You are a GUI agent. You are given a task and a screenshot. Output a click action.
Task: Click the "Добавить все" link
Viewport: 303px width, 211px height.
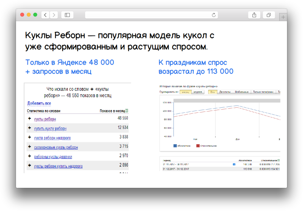click(x=39, y=103)
